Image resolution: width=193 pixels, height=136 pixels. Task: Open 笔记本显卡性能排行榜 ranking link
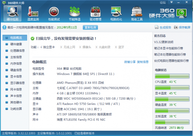tap(168, 48)
